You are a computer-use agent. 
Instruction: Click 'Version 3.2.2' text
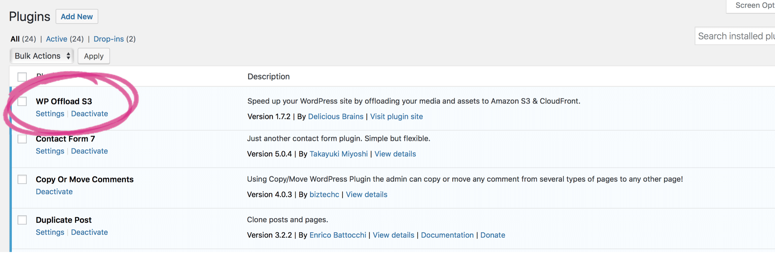269,235
